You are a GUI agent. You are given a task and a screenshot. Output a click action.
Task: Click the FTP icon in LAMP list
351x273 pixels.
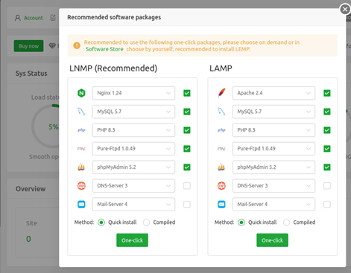pyautogui.click(x=221, y=149)
